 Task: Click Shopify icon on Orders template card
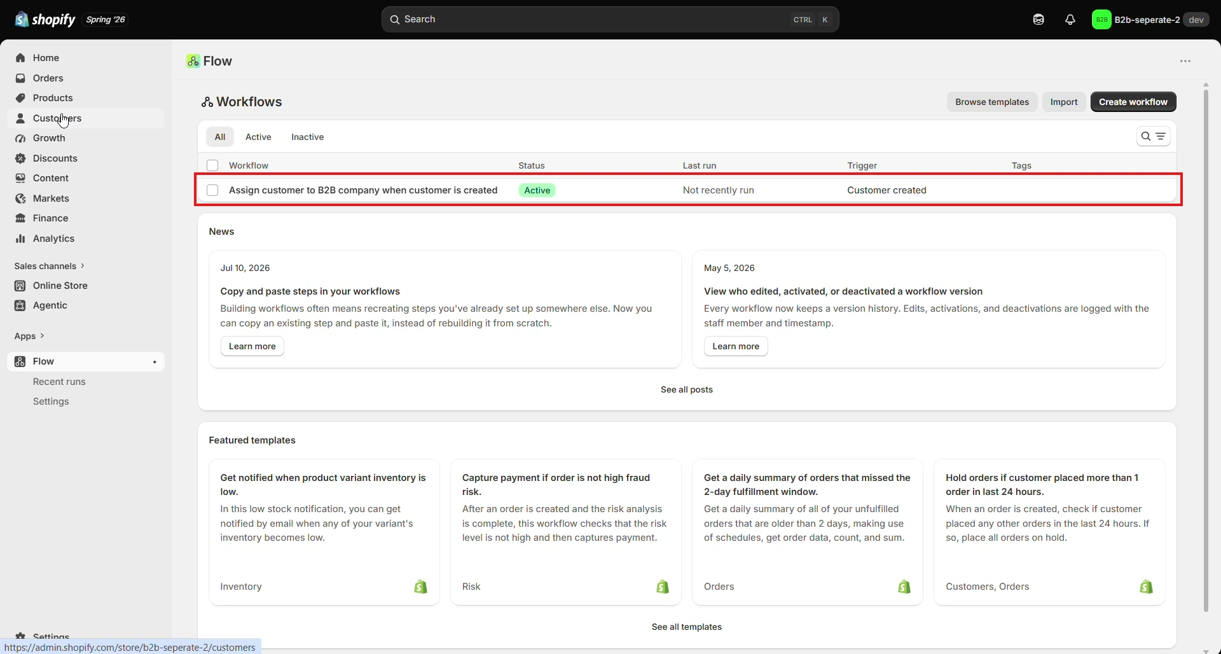(904, 587)
